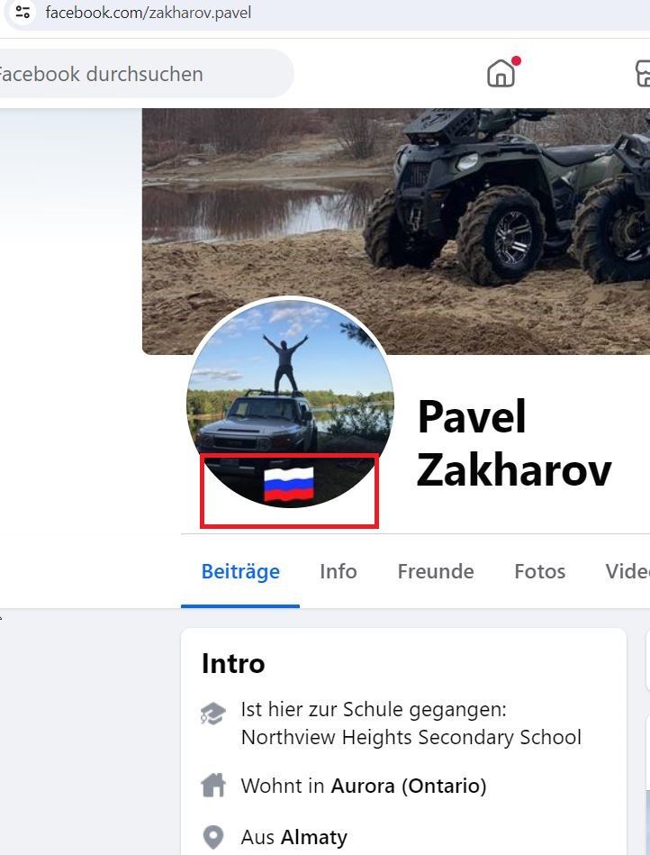
Task: Open Northview Heights Secondary School link
Action: 411,737
